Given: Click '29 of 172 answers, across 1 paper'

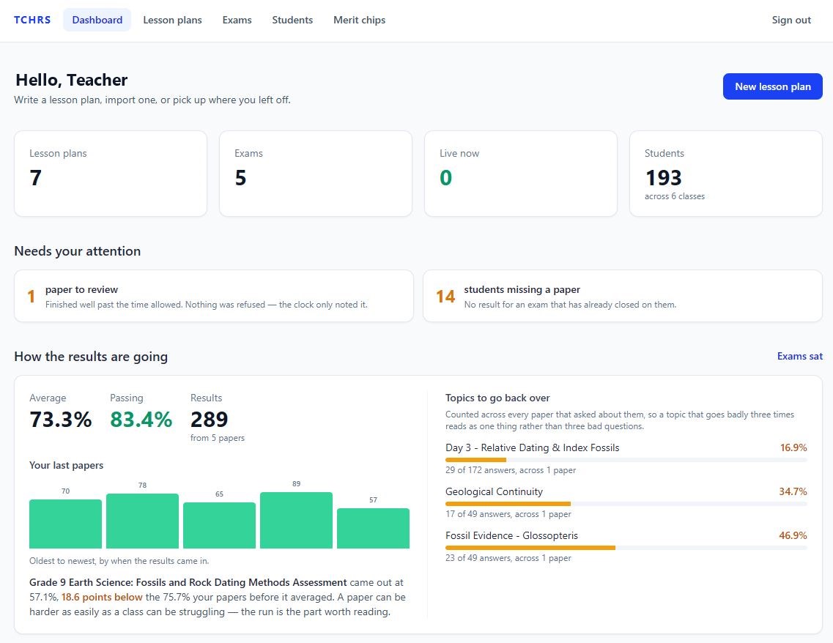Looking at the screenshot, I should pyautogui.click(x=511, y=470).
